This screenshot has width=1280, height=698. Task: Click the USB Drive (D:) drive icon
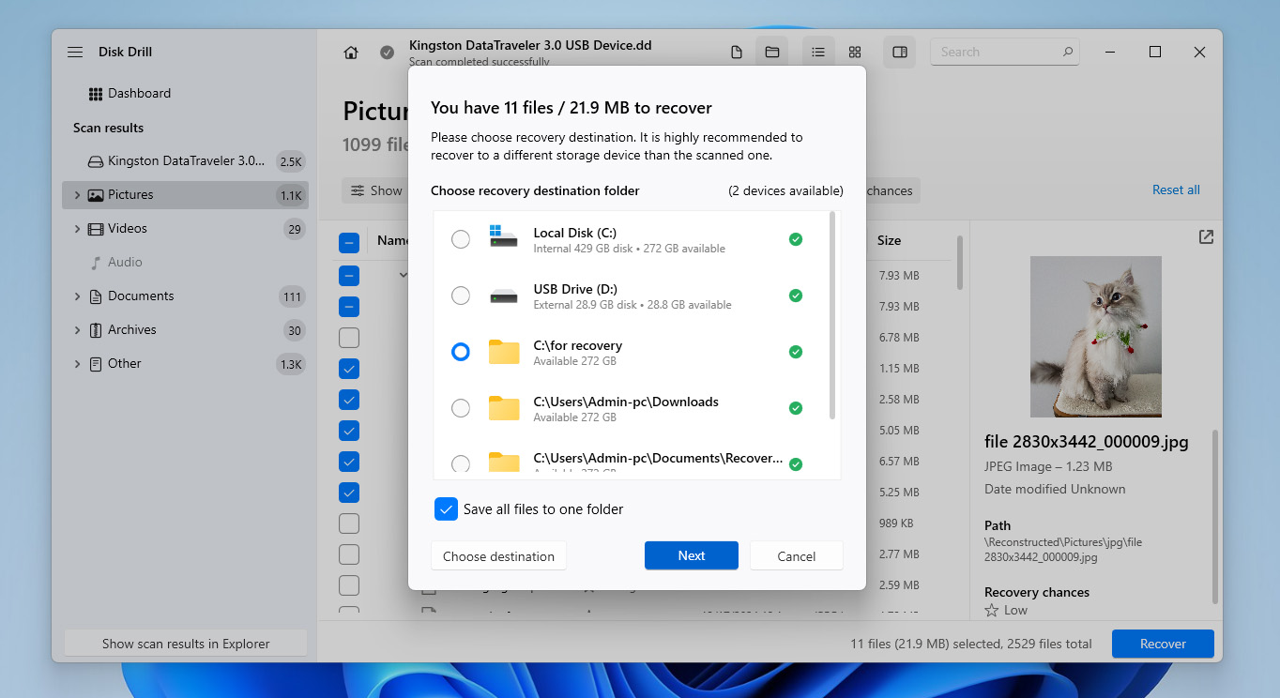click(504, 296)
